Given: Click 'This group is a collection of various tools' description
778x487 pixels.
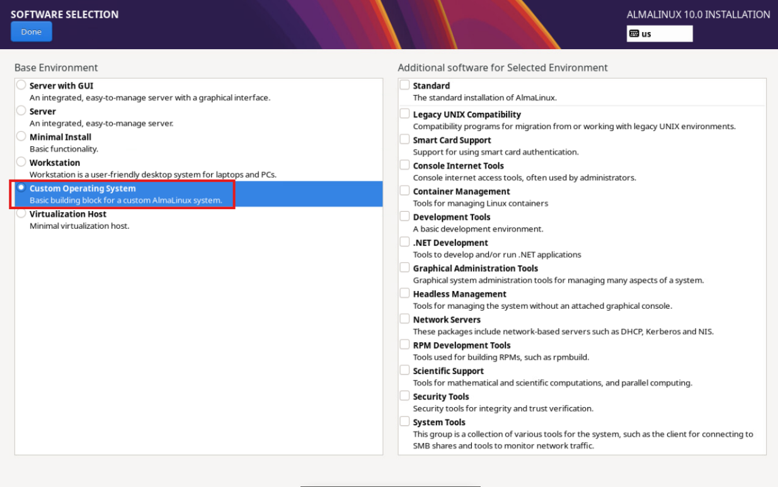Looking at the screenshot, I should coord(583,440).
